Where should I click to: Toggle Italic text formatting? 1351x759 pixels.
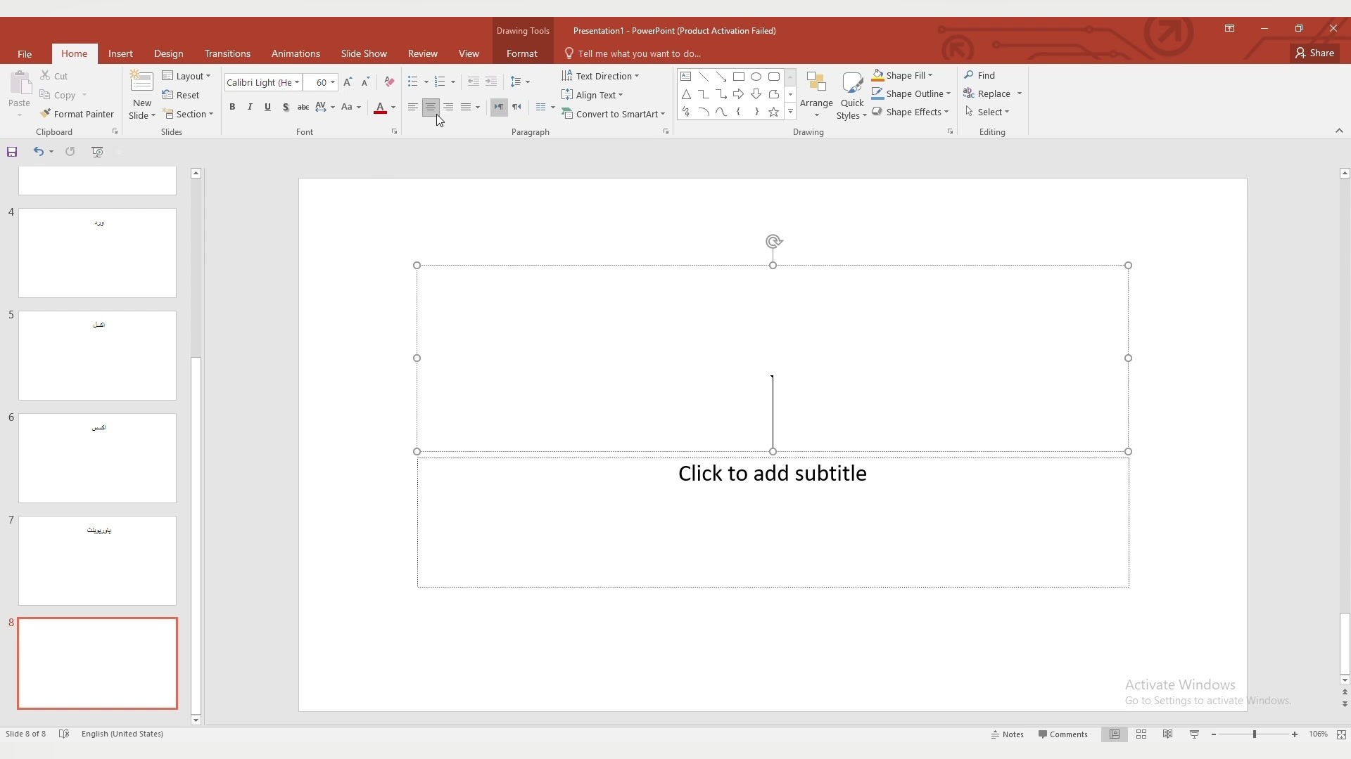coord(250,107)
